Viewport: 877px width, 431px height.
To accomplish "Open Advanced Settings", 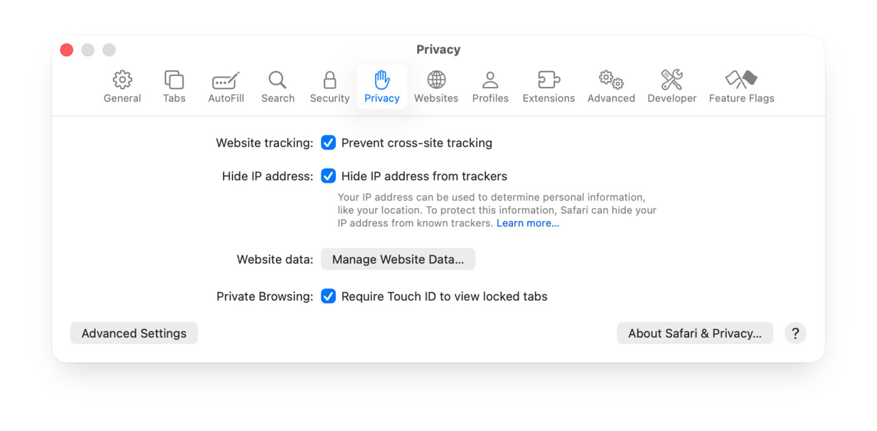I will (x=133, y=333).
